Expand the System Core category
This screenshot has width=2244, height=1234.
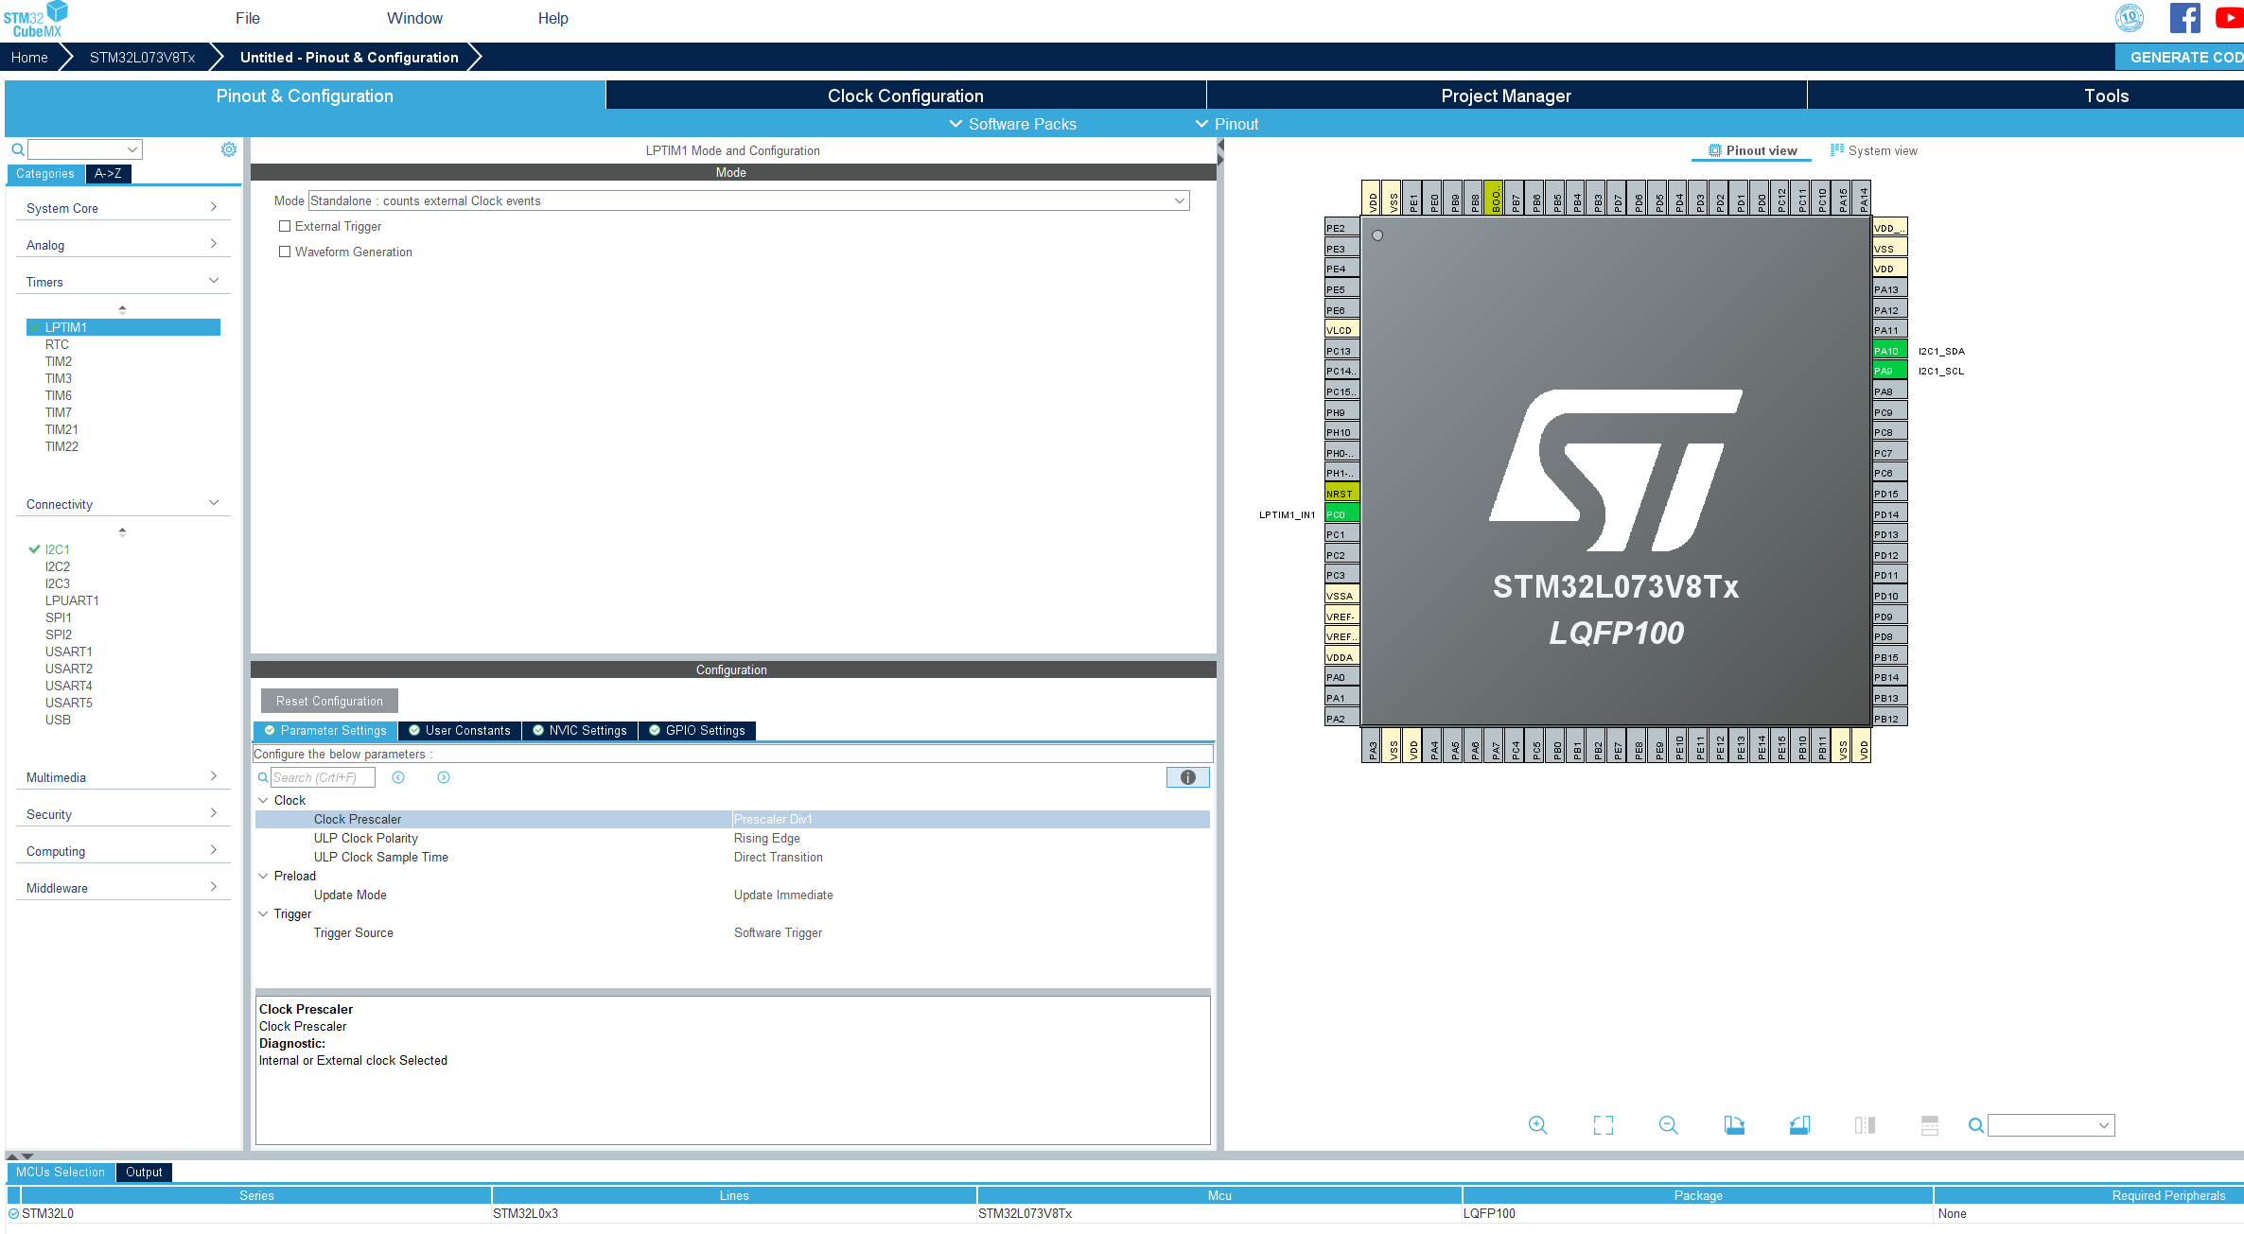123,208
